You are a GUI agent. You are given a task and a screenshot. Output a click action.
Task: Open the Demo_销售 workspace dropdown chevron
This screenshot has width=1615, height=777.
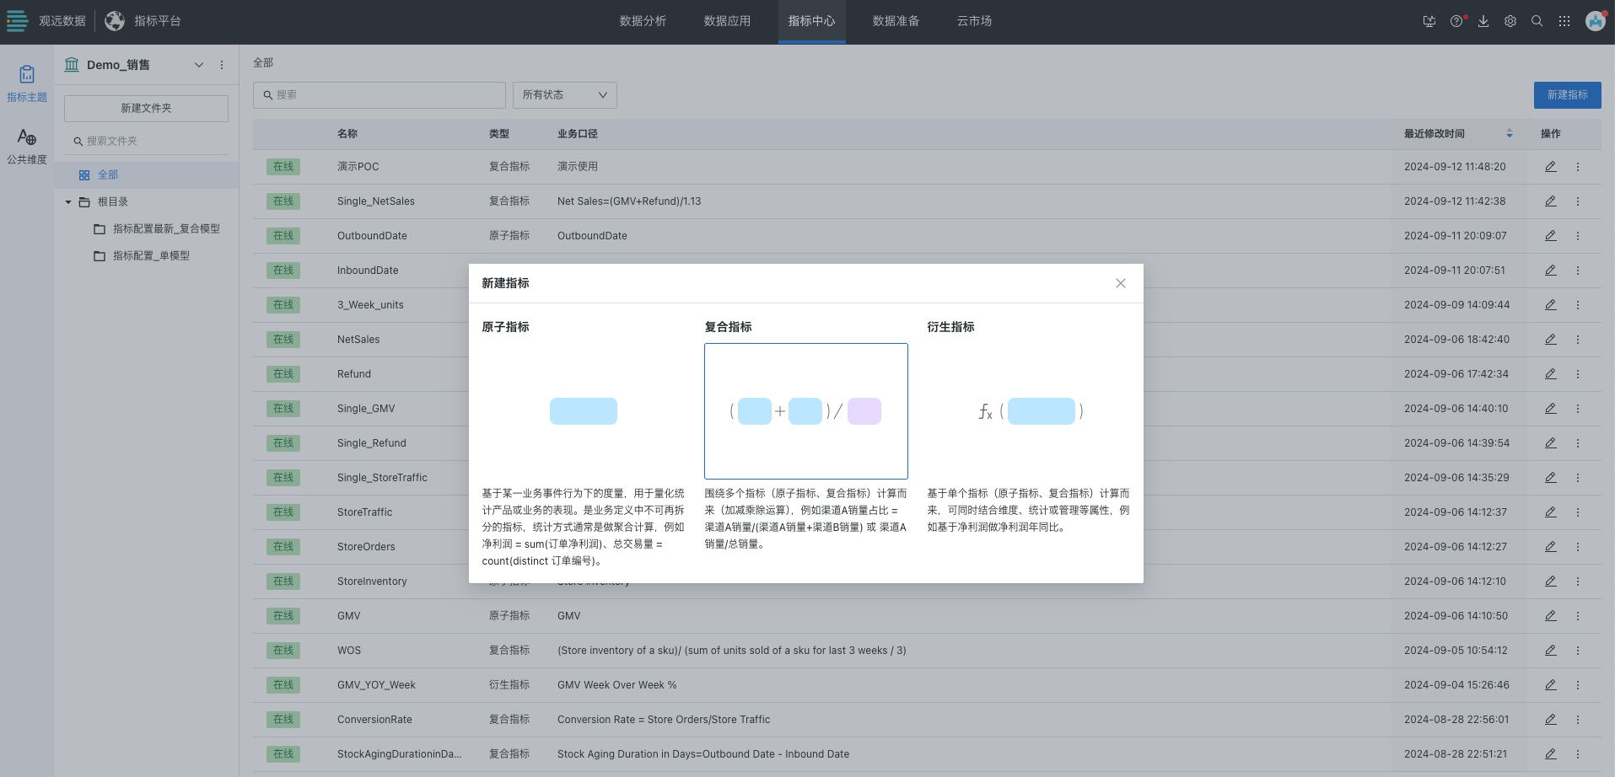pos(199,65)
